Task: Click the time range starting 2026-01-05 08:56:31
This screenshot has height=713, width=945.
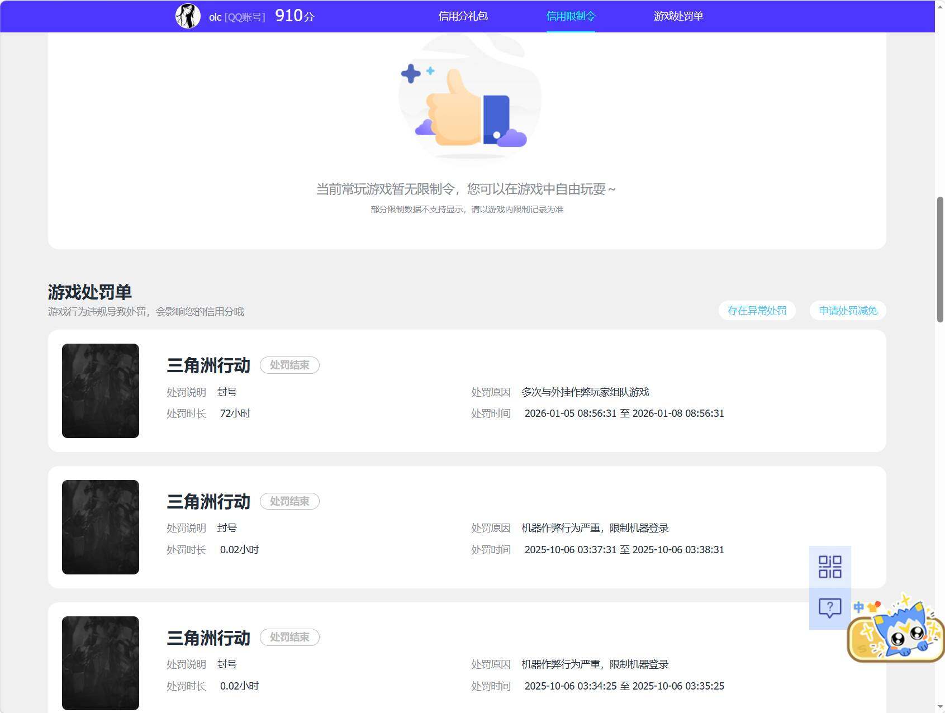Action: [x=624, y=413]
